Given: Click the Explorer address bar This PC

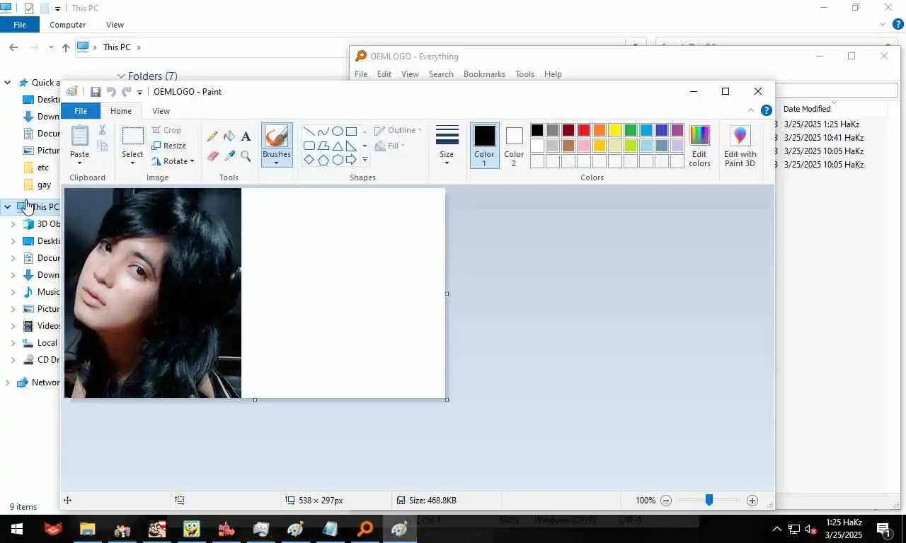Looking at the screenshot, I should 117,47.
